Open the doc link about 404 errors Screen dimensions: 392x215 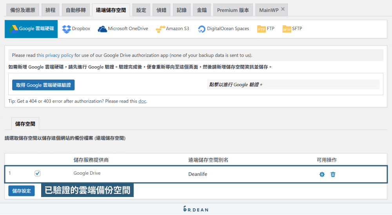[x=142, y=101]
